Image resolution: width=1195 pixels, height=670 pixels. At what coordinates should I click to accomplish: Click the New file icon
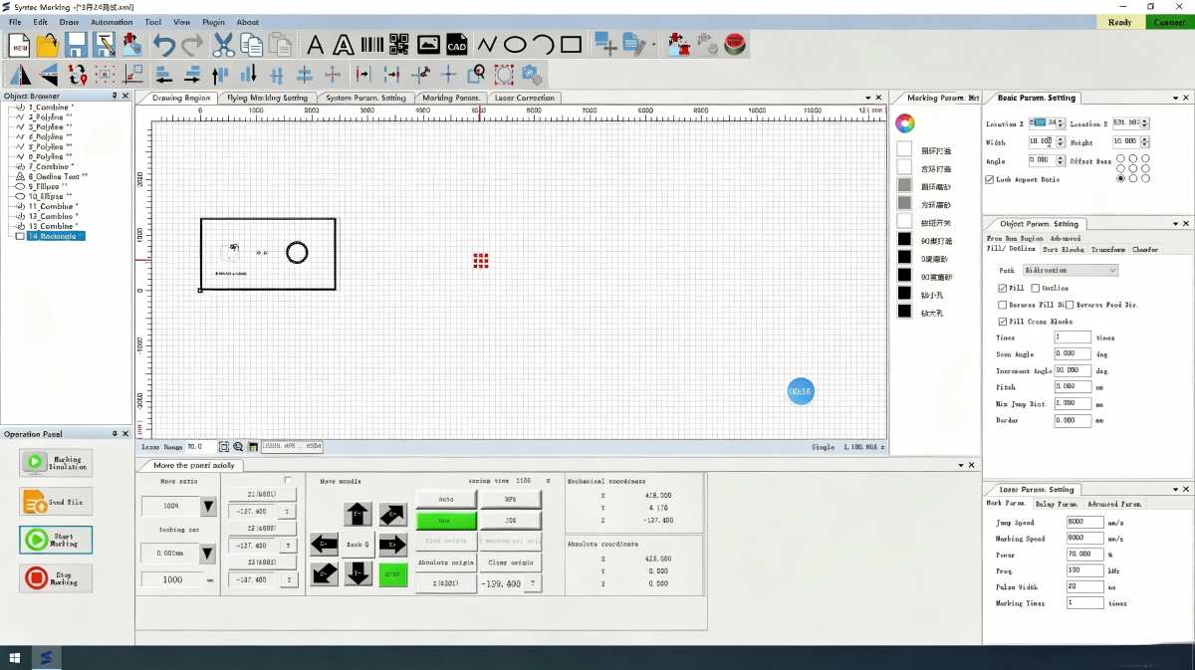19,45
